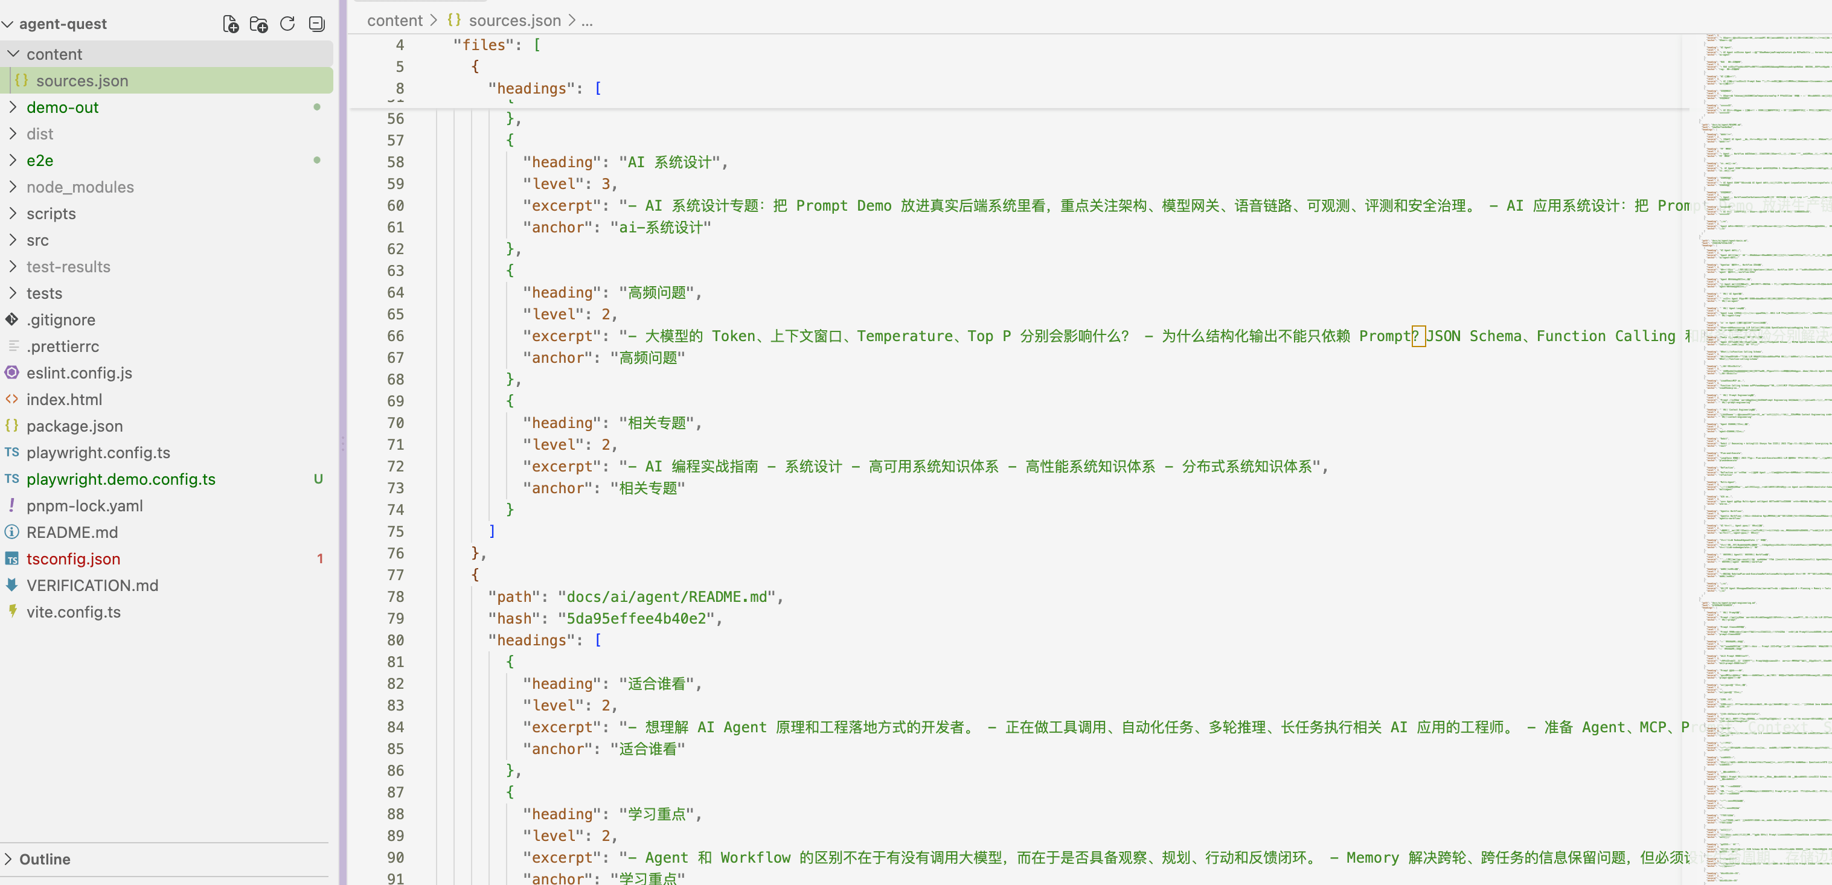Click the "AI 系统设计" heading value
The height and width of the screenshot is (885, 1832).
tap(669, 162)
